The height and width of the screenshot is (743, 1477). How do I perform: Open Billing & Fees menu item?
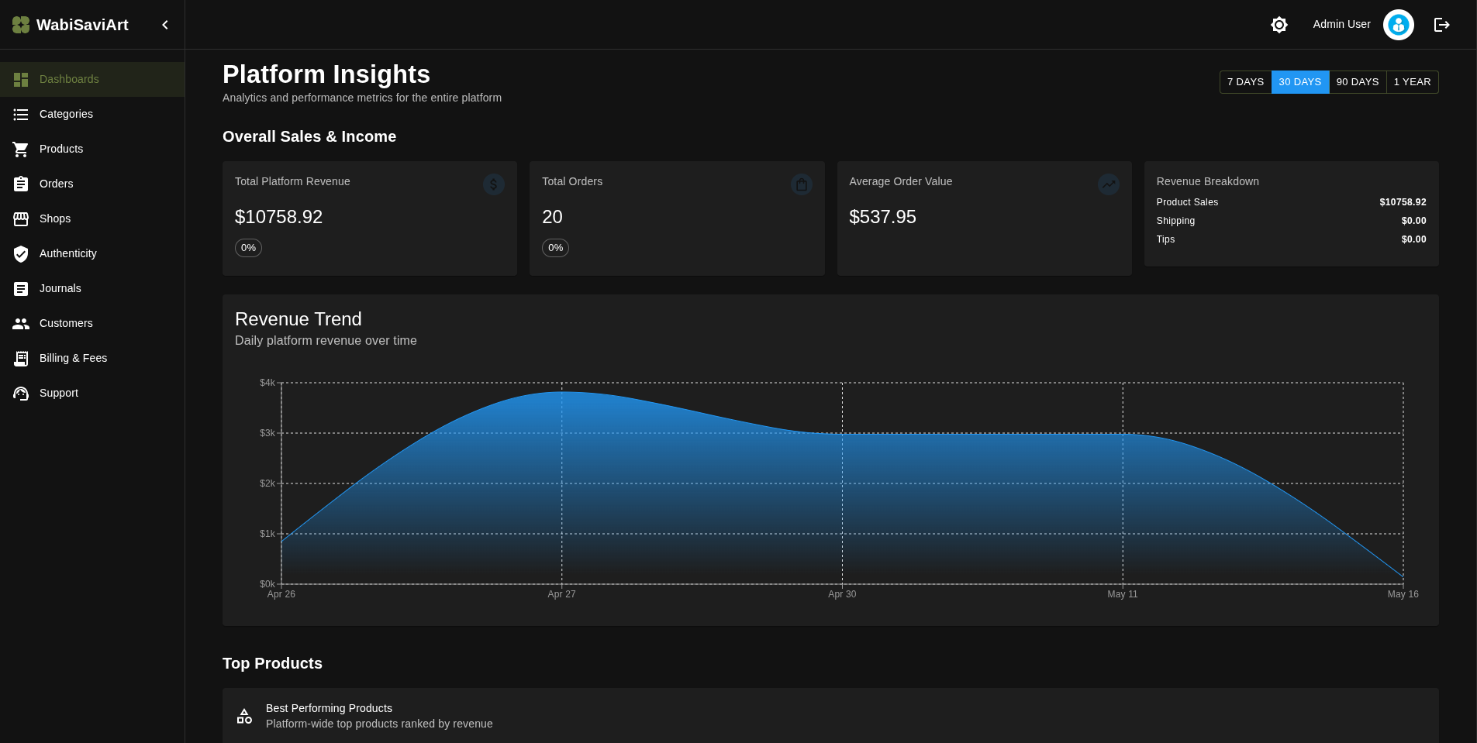pyautogui.click(x=92, y=358)
